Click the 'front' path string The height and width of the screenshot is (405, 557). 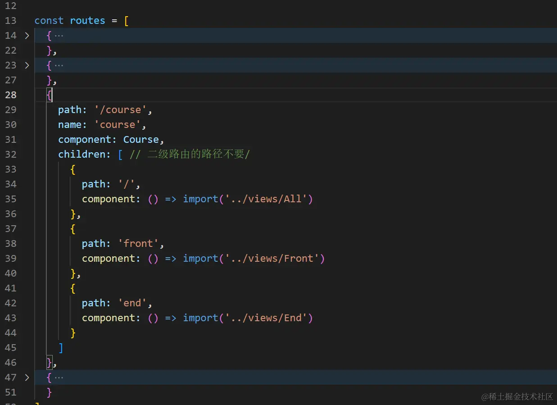pyautogui.click(x=138, y=244)
